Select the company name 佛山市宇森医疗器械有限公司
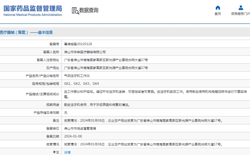The height and width of the screenshot is (155, 250). 85,52
